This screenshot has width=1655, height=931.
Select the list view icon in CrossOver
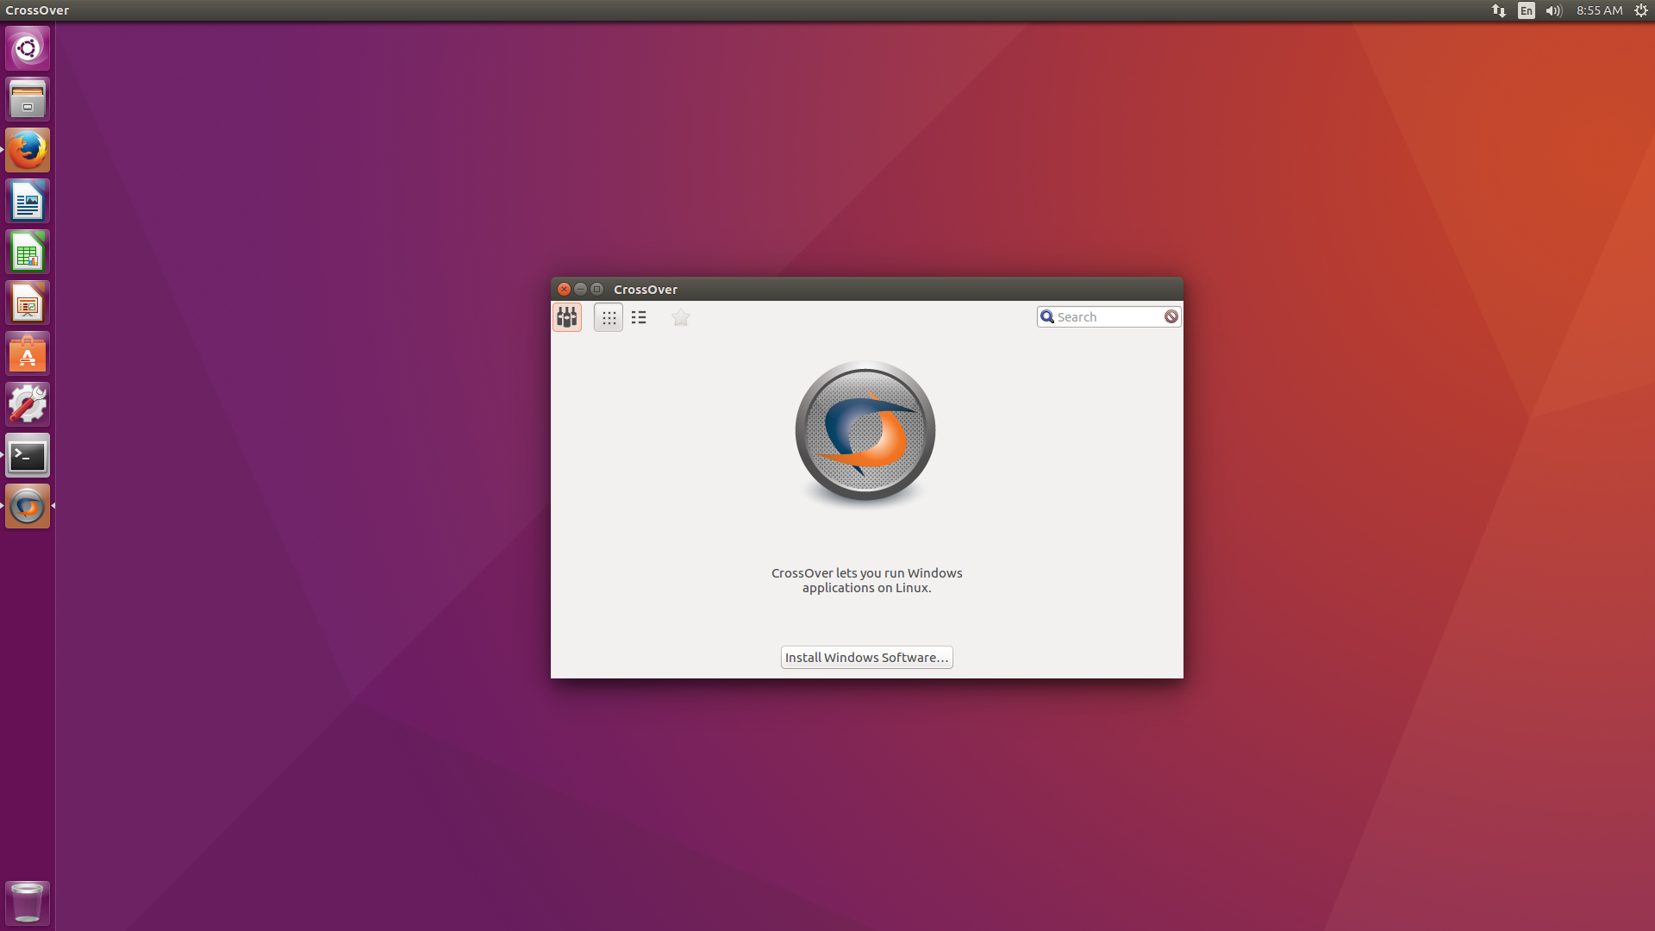pyautogui.click(x=638, y=316)
